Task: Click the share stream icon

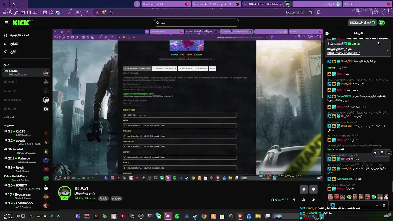Action: 294,200
